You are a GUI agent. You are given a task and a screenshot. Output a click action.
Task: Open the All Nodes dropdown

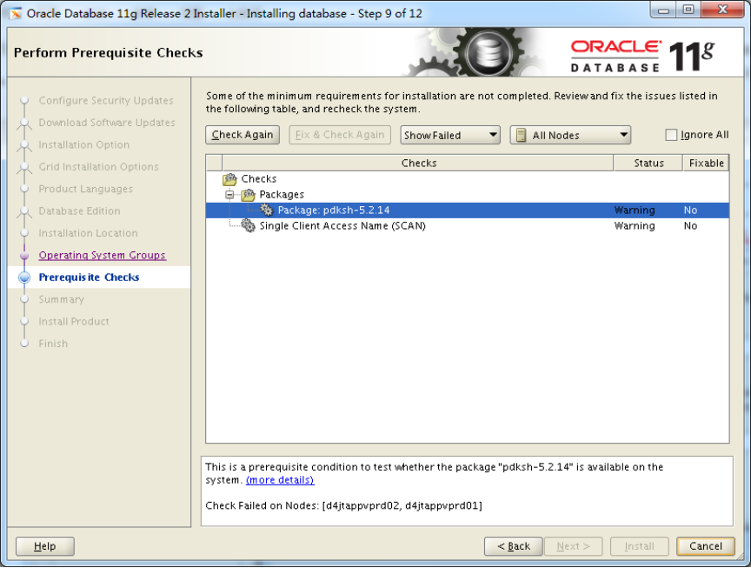point(570,135)
